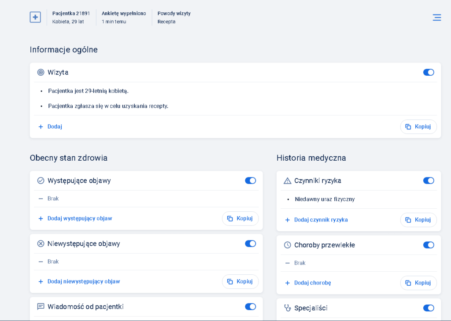Click the message icon beside Wiadomość od pacjentki
The width and height of the screenshot is (451, 321).
[x=41, y=306]
